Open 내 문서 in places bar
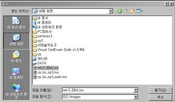The width and height of the screenshot is (175, 102). coord(16,56)
